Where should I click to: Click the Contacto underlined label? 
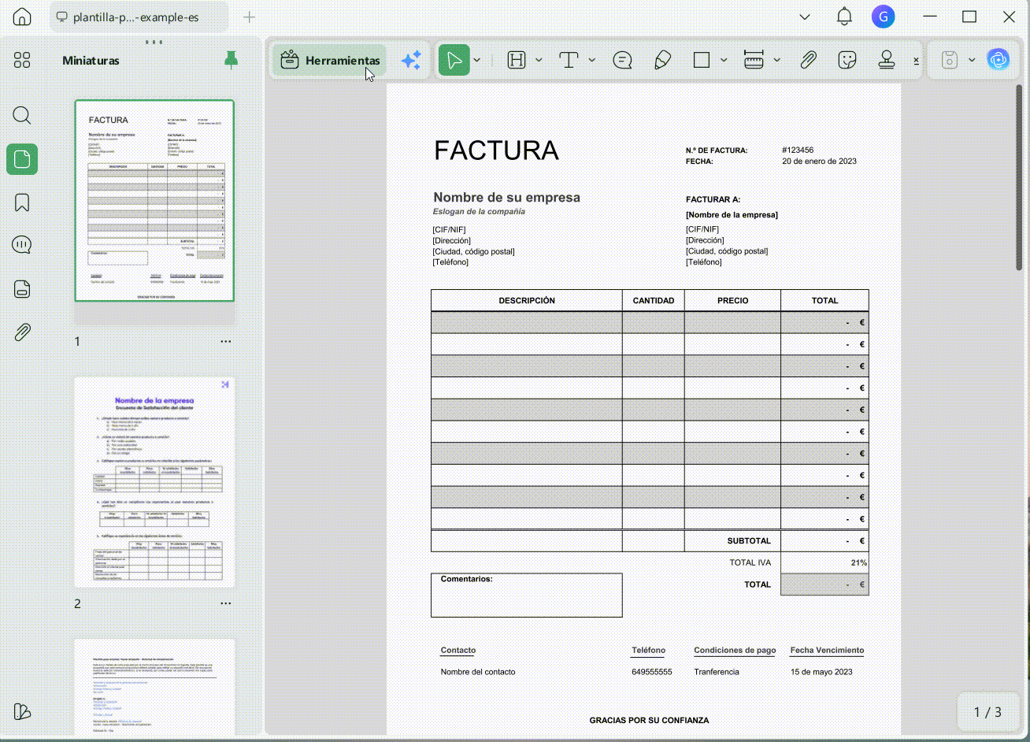coord(458,651)
